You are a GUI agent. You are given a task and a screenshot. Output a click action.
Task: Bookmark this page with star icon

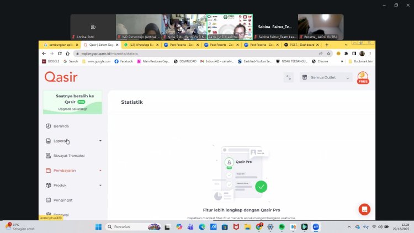coord(328,54)
